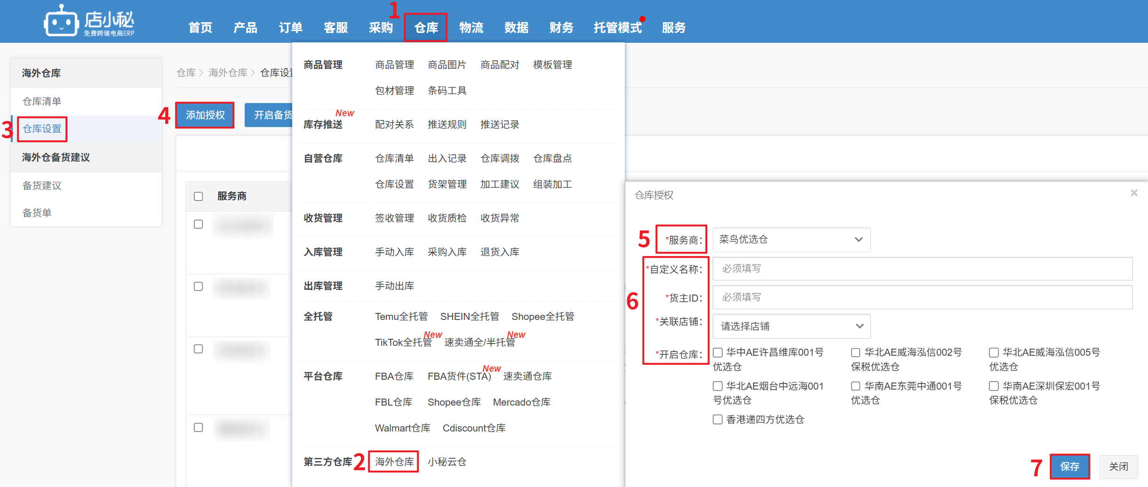
Task: Close the 仓库授权 dialog with X
Action: (1134, 193)
